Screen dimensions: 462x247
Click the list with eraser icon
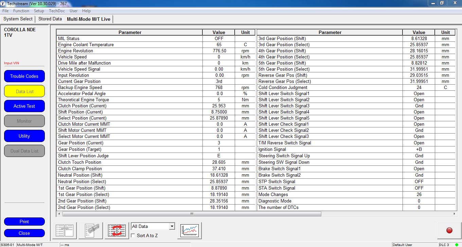(x=91, y=231)
